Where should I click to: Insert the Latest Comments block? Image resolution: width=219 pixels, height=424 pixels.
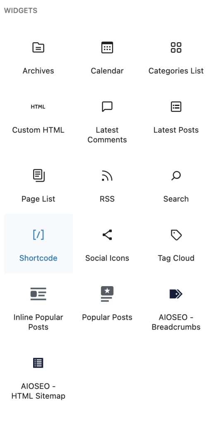click(107, 120)
